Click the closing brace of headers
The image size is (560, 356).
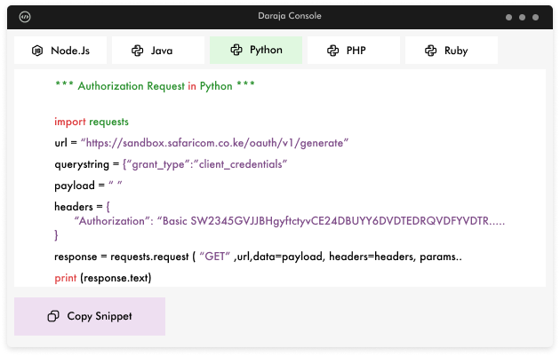coord(56,235)
